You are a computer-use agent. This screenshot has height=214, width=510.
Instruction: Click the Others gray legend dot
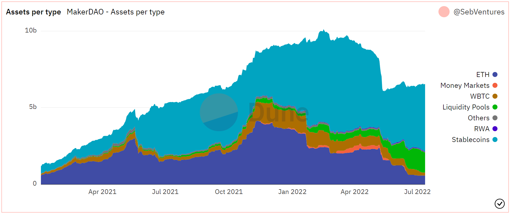(x=495, y=118)
